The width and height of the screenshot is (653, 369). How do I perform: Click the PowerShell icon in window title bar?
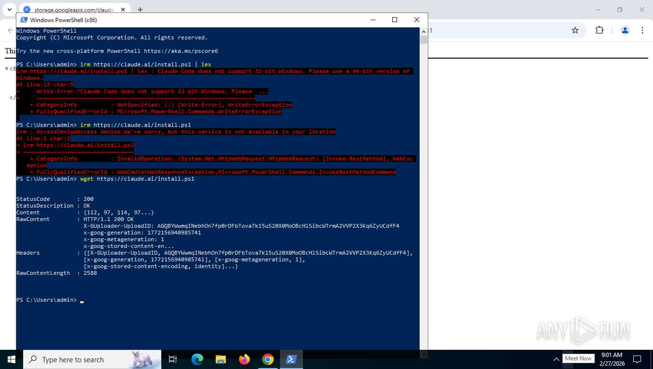click(24, 20)
